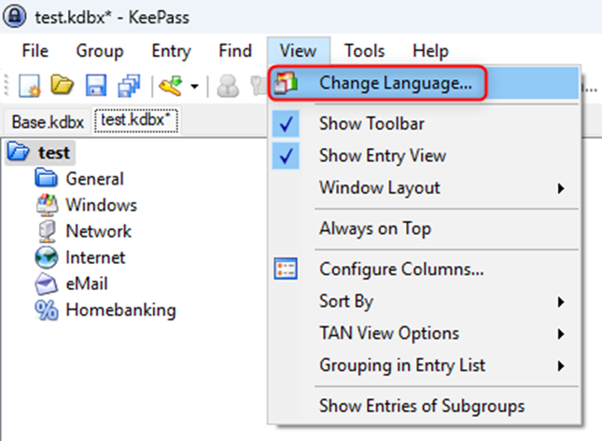Viewport: 602px width, 441px height.
Task: Open the File menu
Action: [x=35, y=51]
